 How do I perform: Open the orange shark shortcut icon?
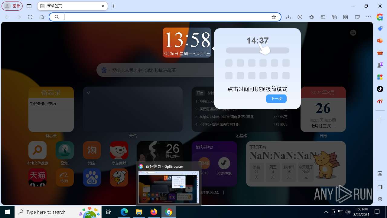click(x=119, y=177)
